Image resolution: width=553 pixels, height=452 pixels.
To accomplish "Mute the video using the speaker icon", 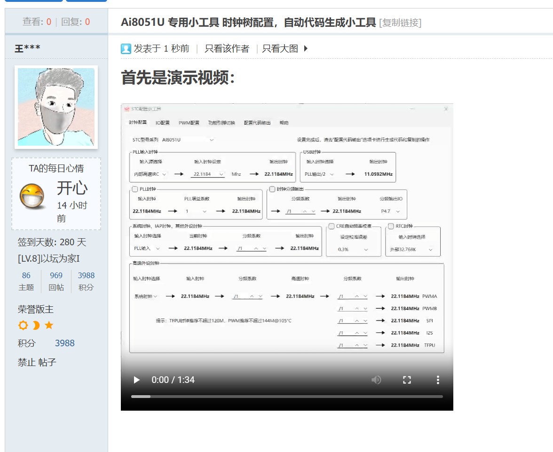I will (x=376, y=380).
